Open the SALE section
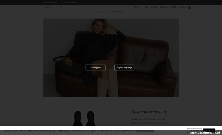 click(x=174, y=7)
